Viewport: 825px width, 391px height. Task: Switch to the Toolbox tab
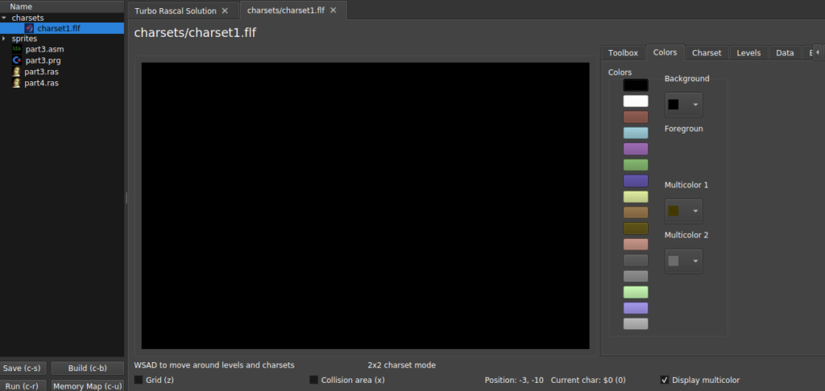[x=623, y=52]
